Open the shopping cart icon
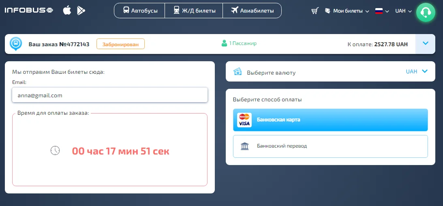The width and height of the screenshot is (443, 206). tap(315, 11)
